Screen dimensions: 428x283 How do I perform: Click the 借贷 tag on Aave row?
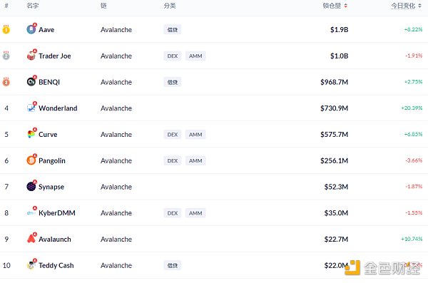point(173,30)
